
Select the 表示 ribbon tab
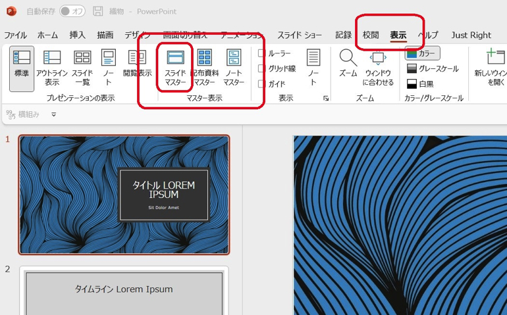pyautogui.click(x=398, y=35)
